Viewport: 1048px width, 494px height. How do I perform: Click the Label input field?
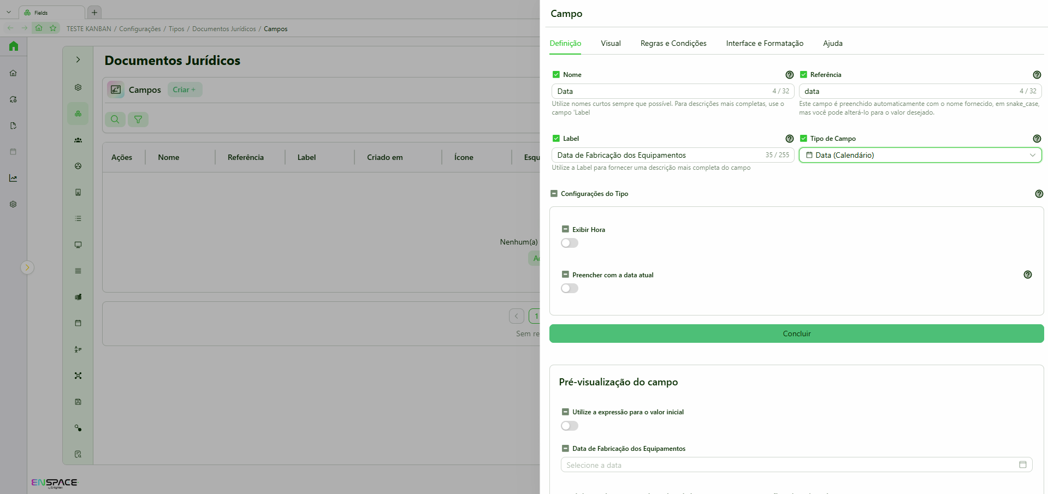point(672,155)
